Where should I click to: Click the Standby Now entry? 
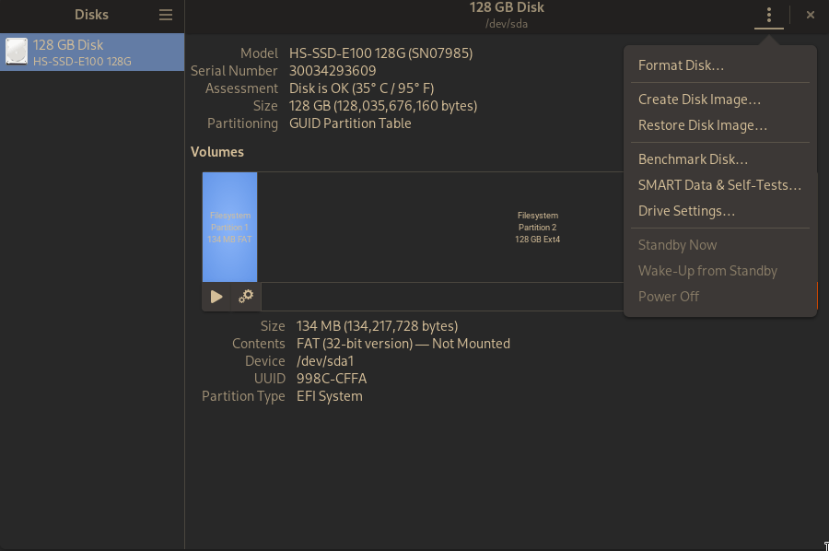(677, 244)
